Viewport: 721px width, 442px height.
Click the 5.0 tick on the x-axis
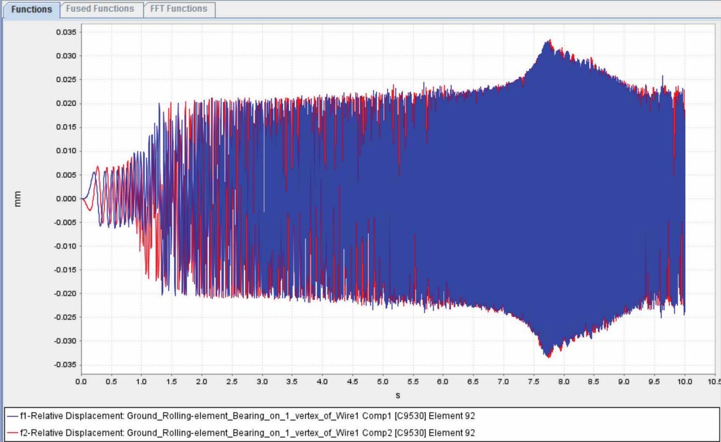[x=383, y=382]
